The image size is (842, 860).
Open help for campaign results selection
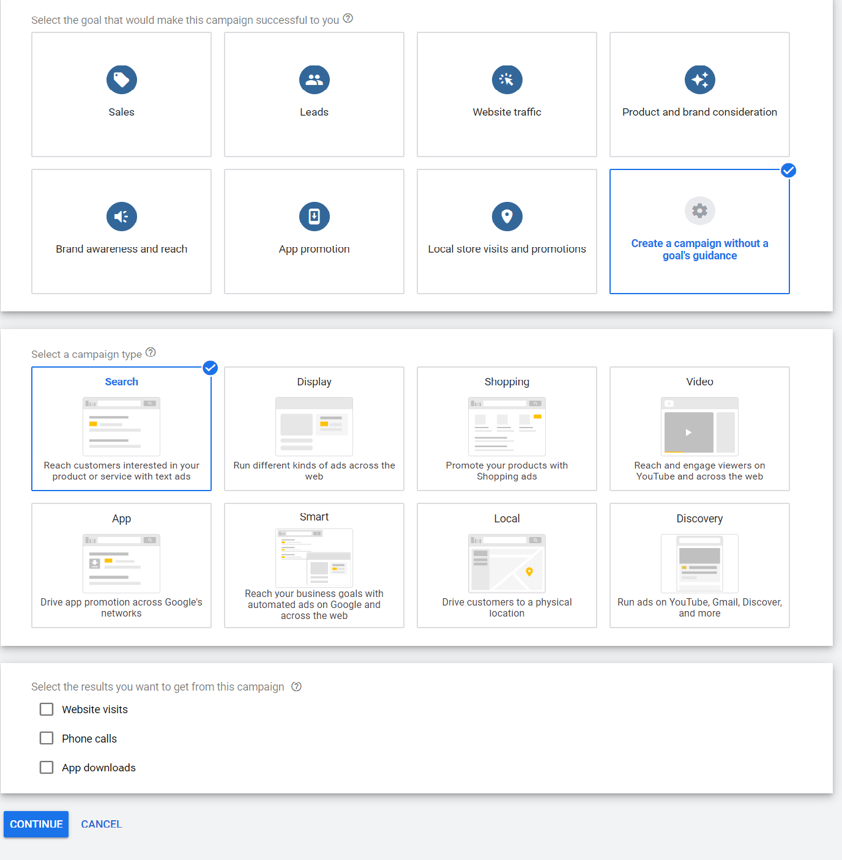point(297,686)
